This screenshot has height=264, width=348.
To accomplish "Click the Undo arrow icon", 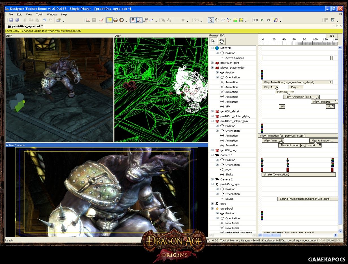I will (44, 20).
